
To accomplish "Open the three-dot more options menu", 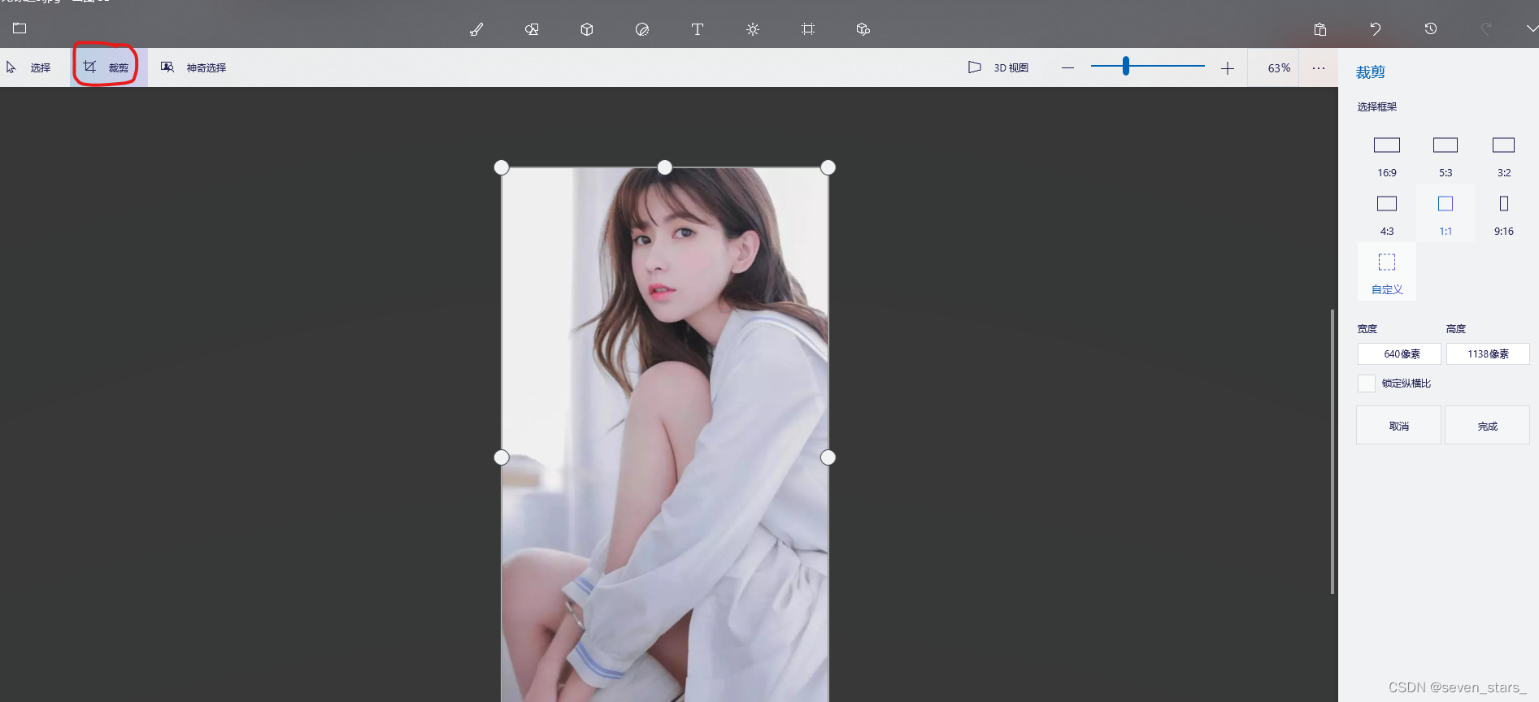I will point(1319,68).
